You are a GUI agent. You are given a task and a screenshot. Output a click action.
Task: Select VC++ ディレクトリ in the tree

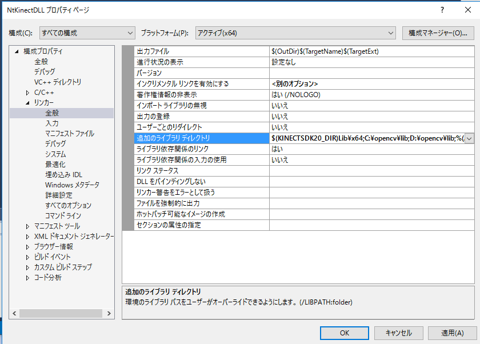[58, 82]
